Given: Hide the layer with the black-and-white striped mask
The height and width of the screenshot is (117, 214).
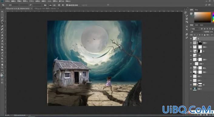Looking at the screenshot, I should click(191, 85).
